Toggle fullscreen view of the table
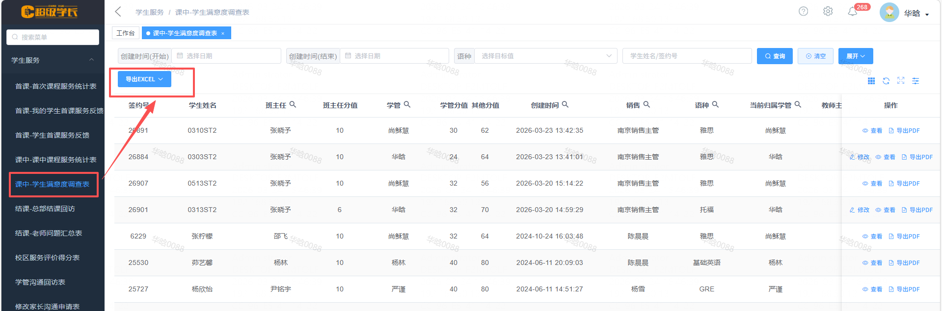This screenshot has width=942, height=311. click(x=901, y=81)
